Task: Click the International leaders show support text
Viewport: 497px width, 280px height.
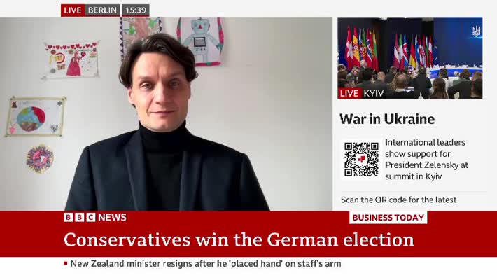Action: click(426, 159)
